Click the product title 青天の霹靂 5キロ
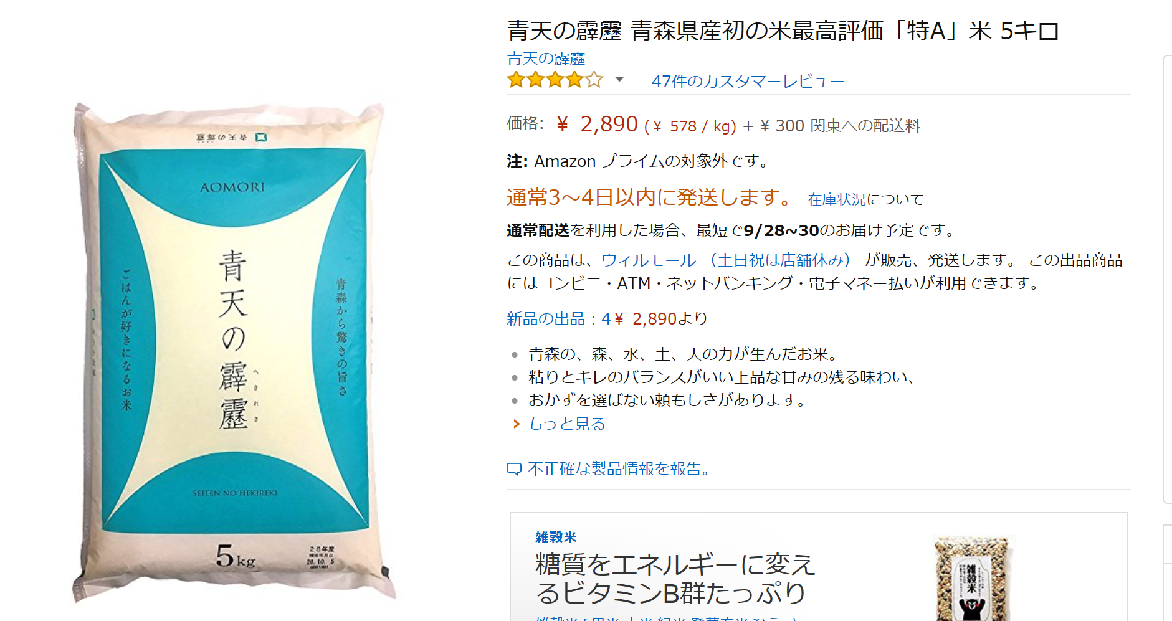Screen dimensions: 1172x621 [x=783, y=31]
